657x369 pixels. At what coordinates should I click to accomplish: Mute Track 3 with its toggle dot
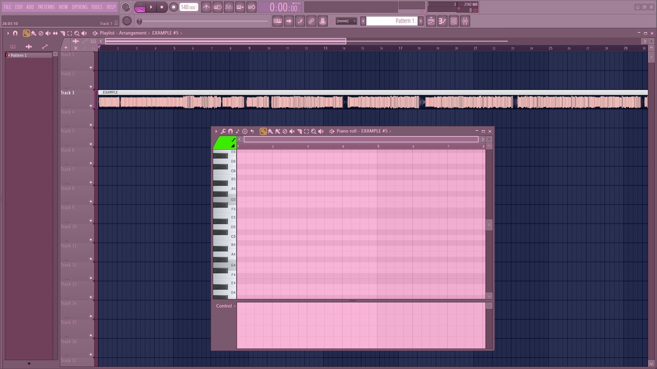(x=91, y=106)
